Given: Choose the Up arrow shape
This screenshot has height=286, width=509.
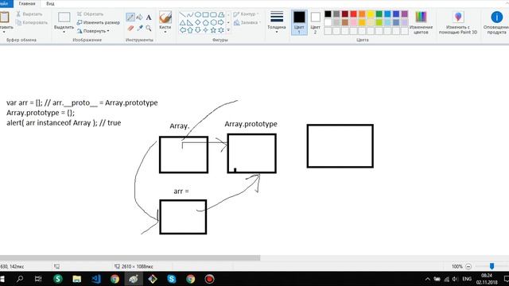Looking at the screenshot, I should pyautogui.click(x=190, y=30).
